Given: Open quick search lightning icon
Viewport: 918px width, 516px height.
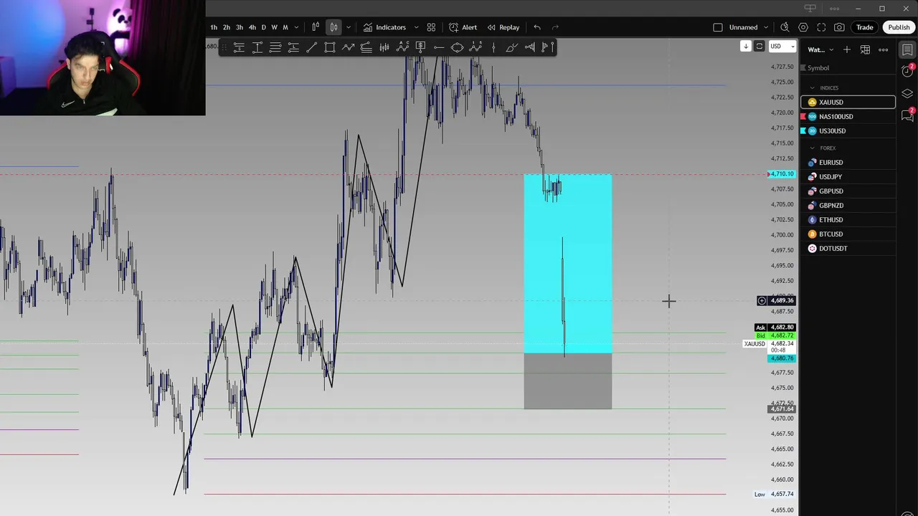Looking at the screenshot, I should [785, 27].
